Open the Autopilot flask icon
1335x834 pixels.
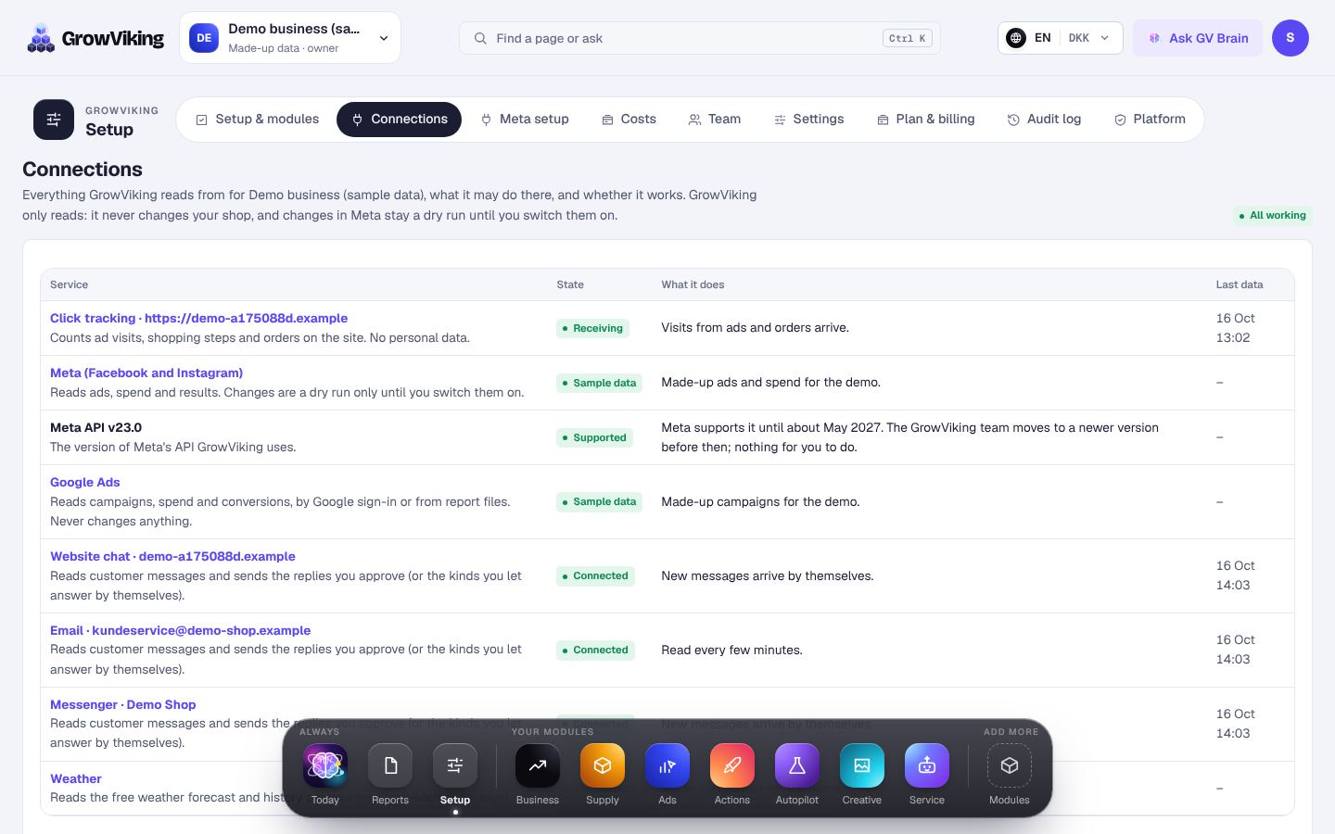[797, 765]
